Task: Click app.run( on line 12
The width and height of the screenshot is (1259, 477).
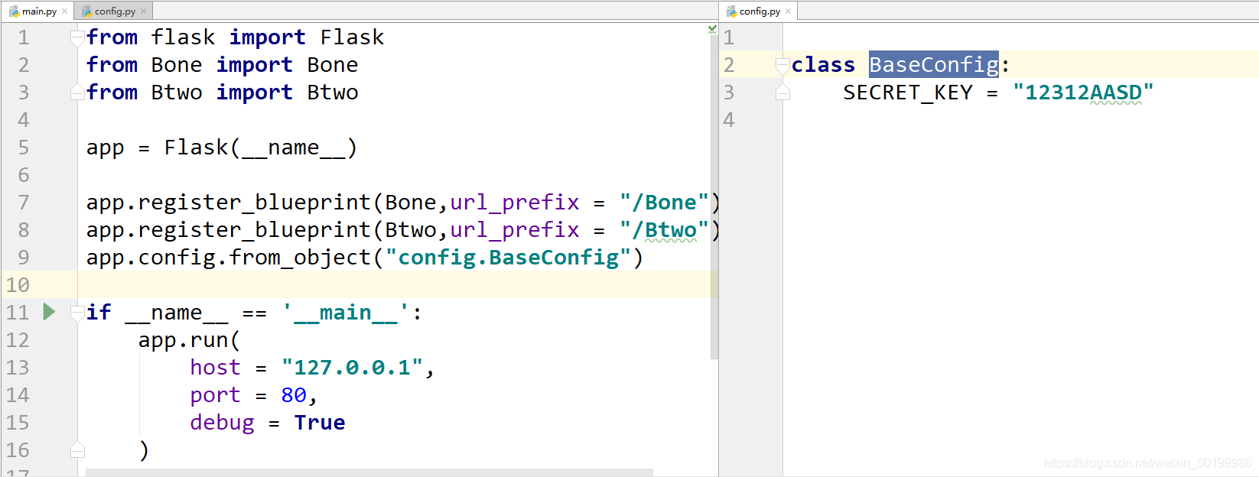Action: coord(189,340)
